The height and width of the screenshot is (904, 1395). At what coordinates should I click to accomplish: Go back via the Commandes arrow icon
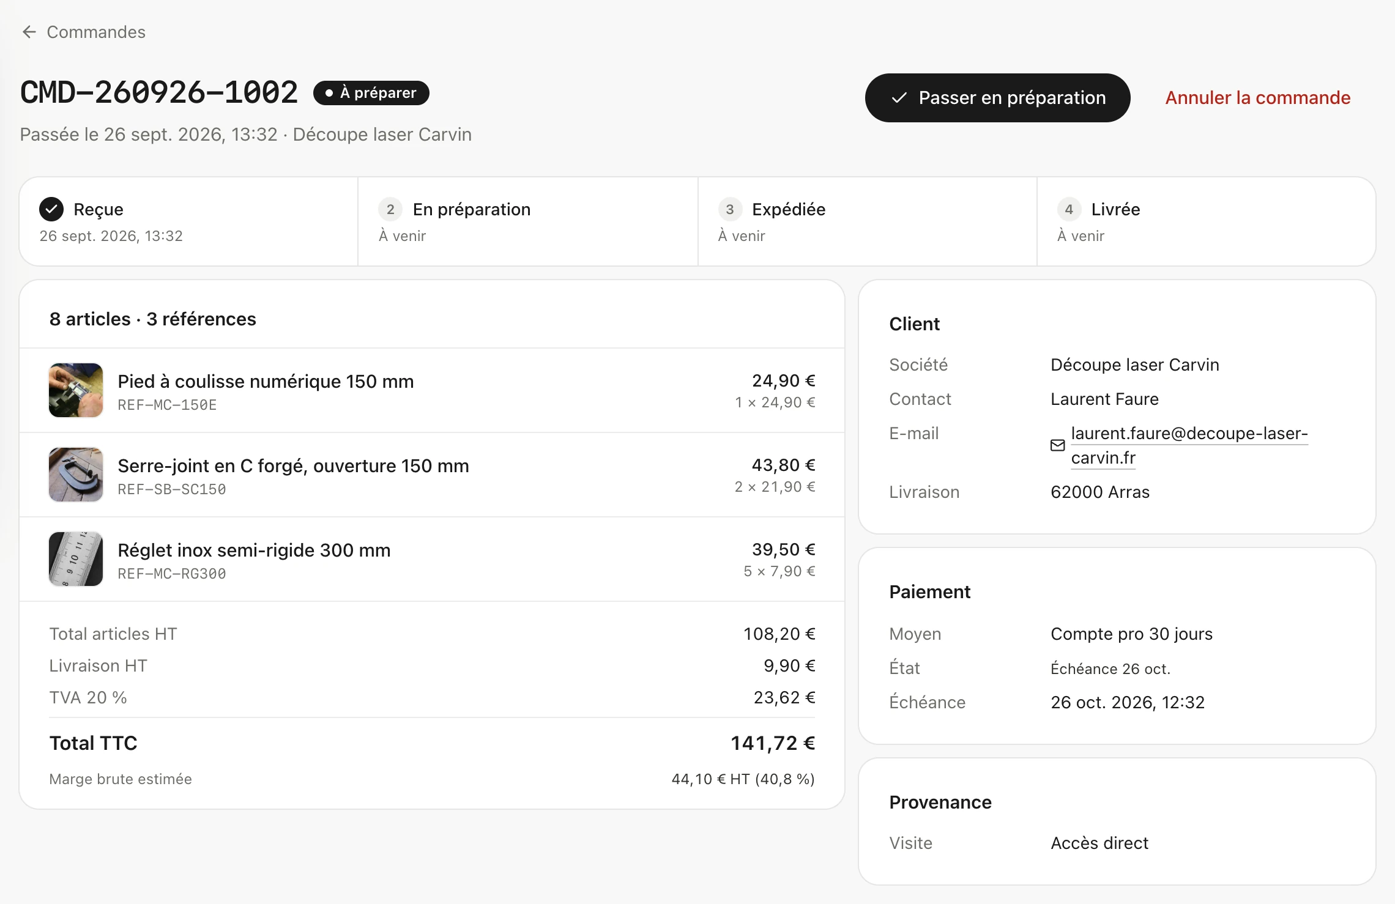click(29, 32)
